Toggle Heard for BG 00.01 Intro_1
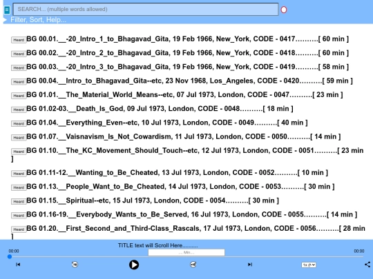Viewport: 373px width, 279px height. click(19, 40)
